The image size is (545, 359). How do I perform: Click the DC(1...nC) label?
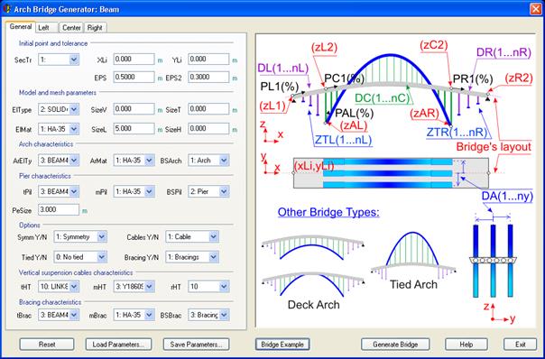click(x=383, y=98)
